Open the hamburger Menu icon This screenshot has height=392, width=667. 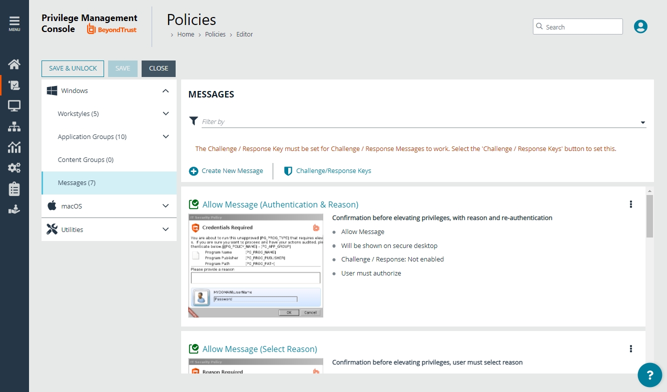[14, 23]
